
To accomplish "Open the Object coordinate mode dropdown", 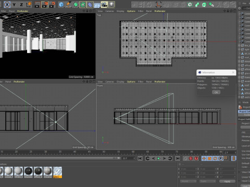I will tap(189, 181).
